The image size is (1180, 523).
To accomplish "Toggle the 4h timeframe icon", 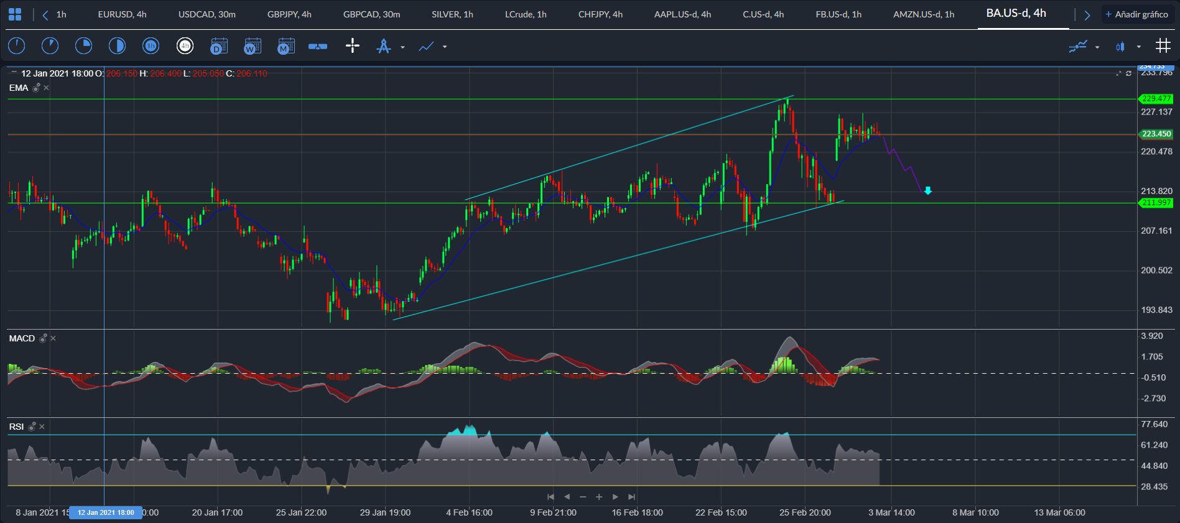I will pyautogui.click(x=185, y=45).
